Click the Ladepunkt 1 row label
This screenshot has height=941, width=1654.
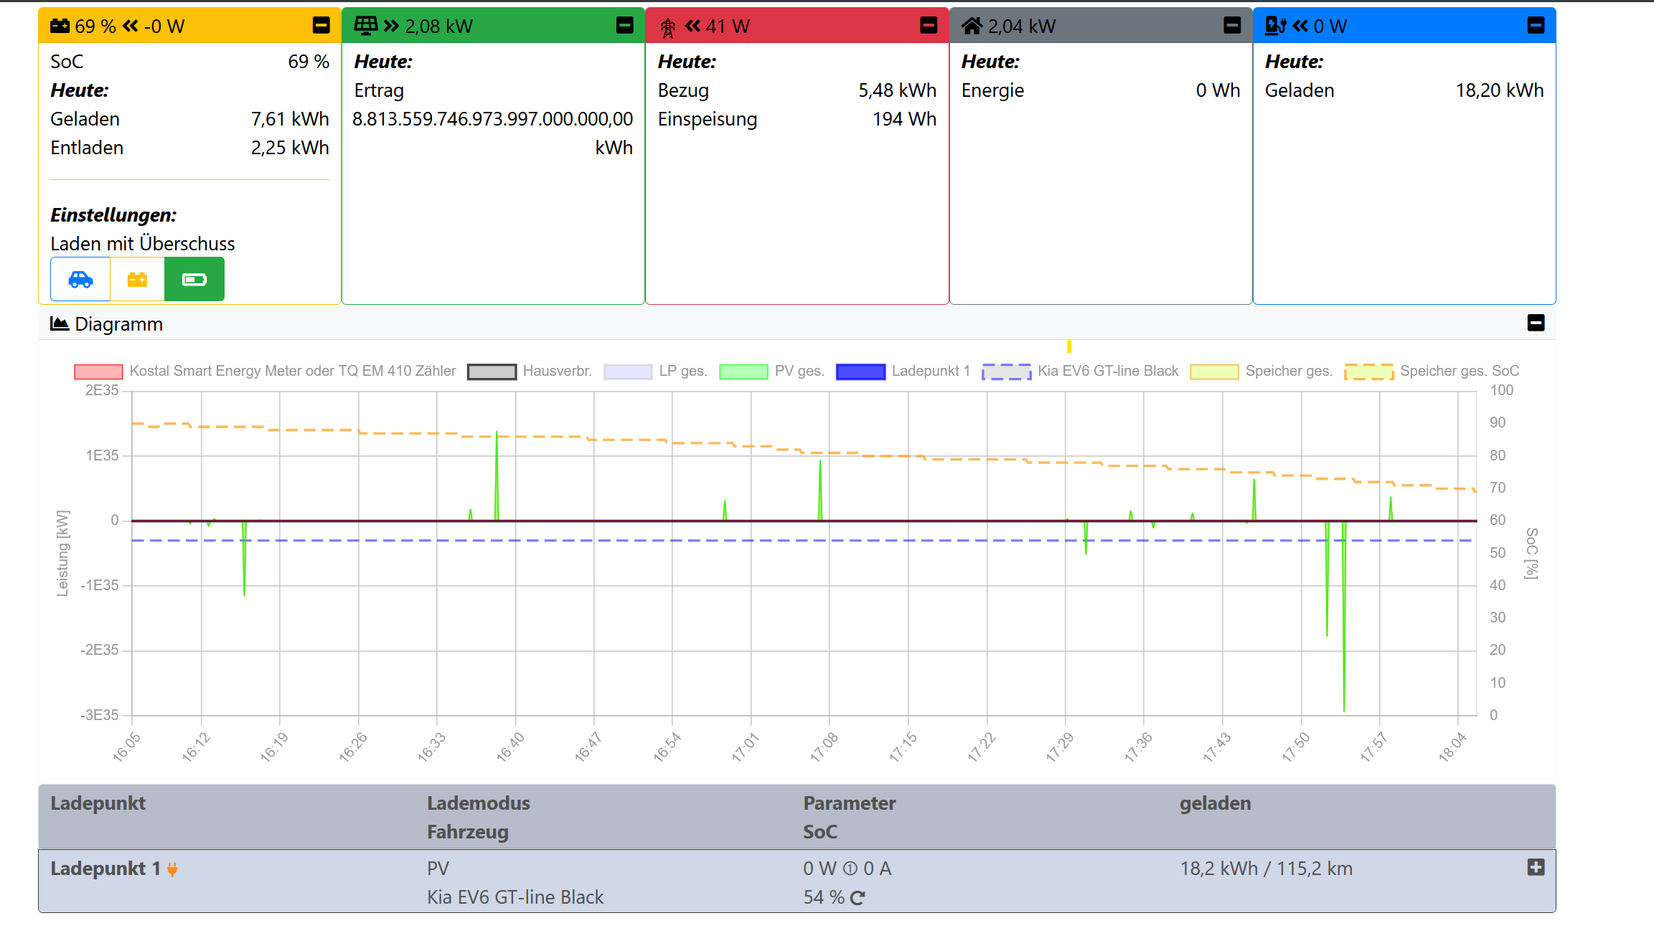[x=105, y=869]
